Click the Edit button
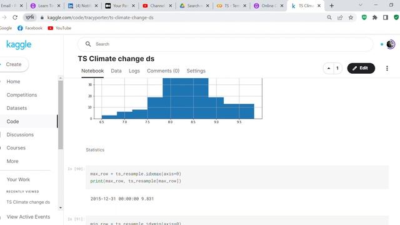The height and width of the screenshot is (225, 400). pos(361,68)
